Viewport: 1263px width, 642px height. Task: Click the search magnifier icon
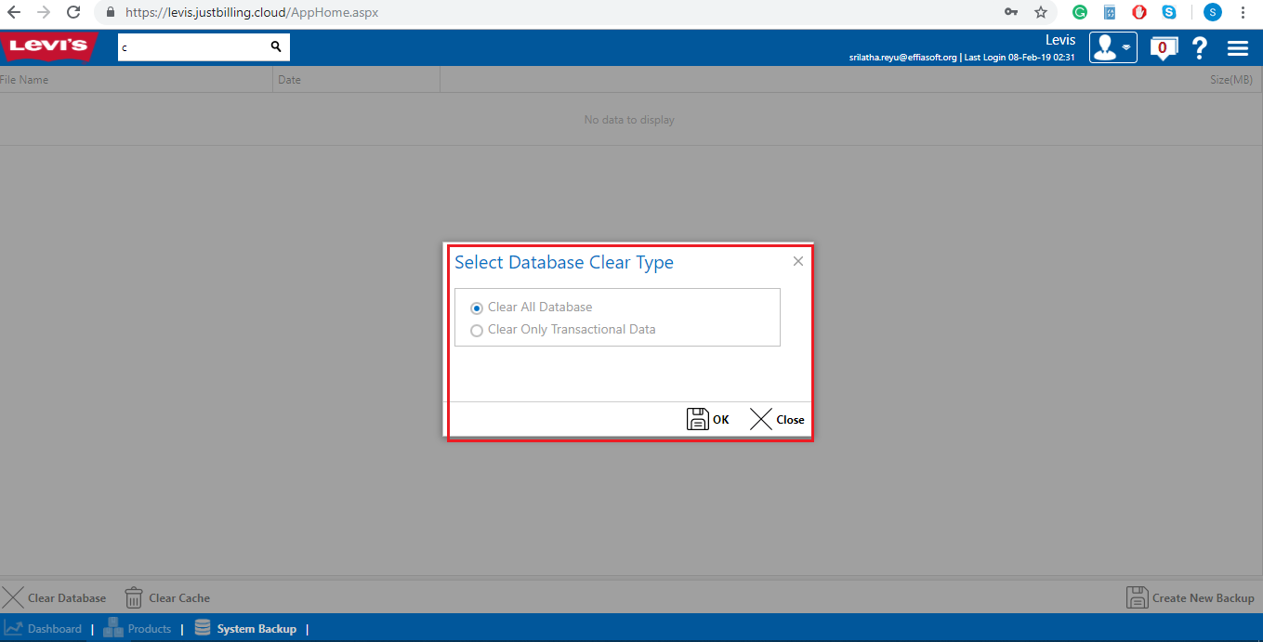click(276, 46)
